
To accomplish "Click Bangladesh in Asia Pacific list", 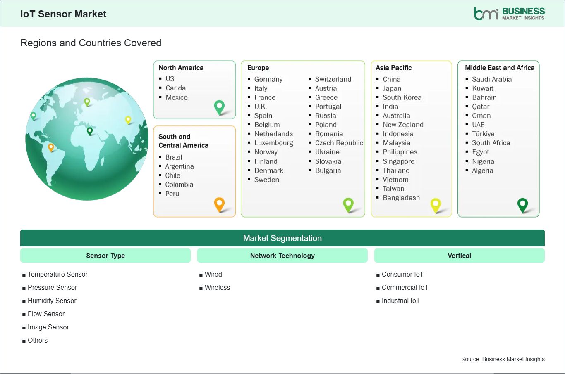I will tap(401, 198).
